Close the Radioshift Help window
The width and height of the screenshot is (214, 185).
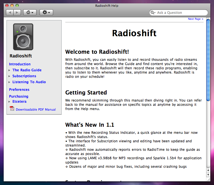(x=7, y=5)
